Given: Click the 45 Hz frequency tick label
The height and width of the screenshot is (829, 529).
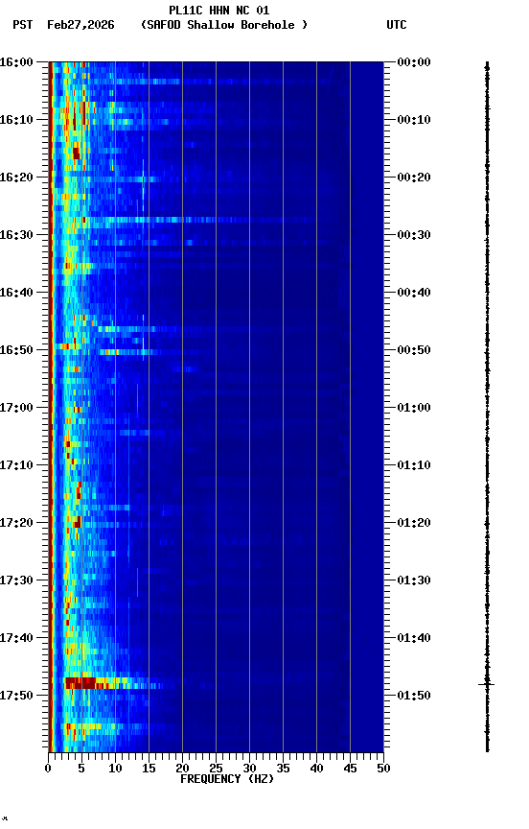Looking at the screenshot, I should 350,769.
